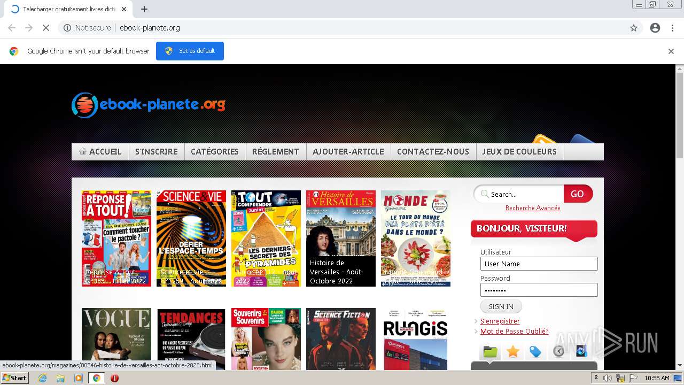684x385 pixels.
Task: Open Opera browser from taskbar
Action: [114, 378]
